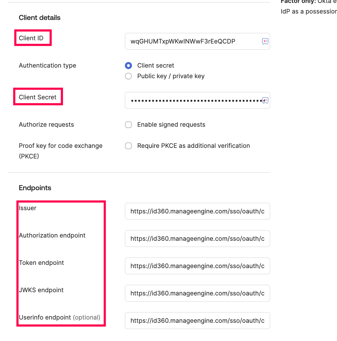Click into the Client ID text box
This screenshot has height=341, width=337.
pyautogui.click(x=191, y=41)
